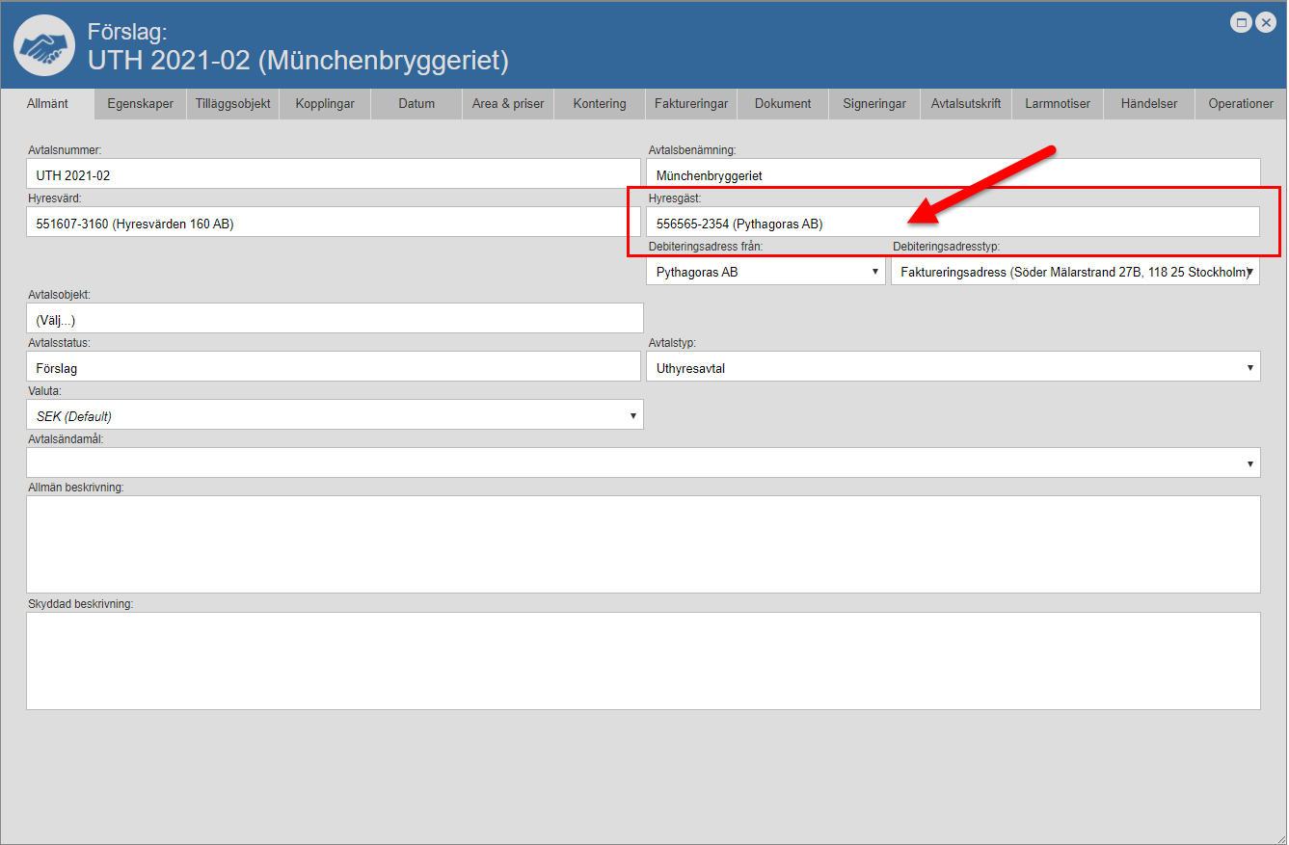Open the Faktureringar tab
Image resolution: width=1289 pixels, height=845 pixels.
pyautogui.click(x=691, y=104)
